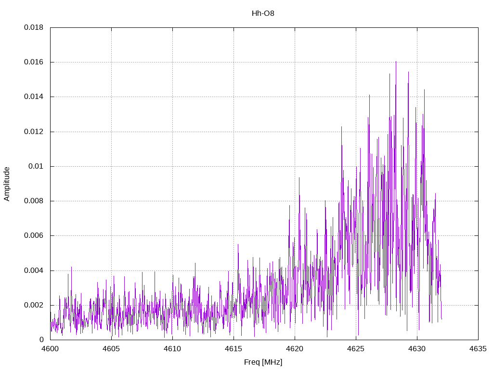Click the 4605 x-axis tick label
Screen dimensions: 493x369
tap(111, 349)
